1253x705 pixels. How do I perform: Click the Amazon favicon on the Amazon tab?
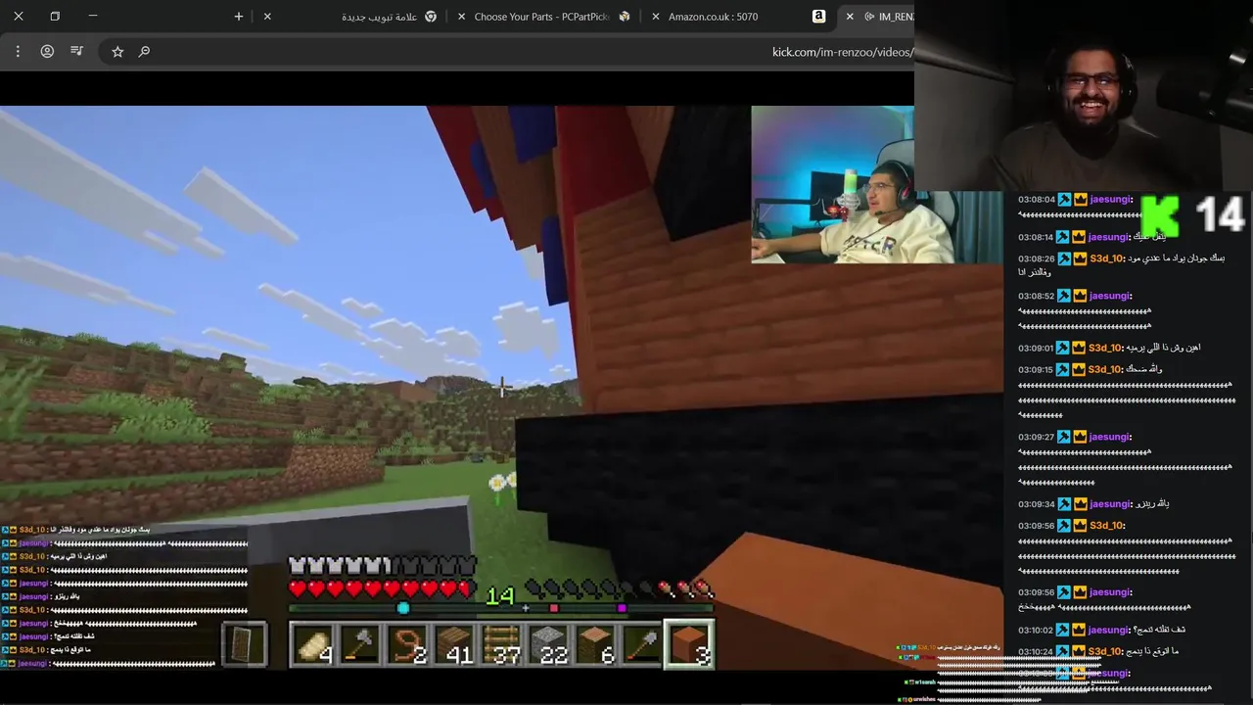pyautogui.click(x=818, y=17)
